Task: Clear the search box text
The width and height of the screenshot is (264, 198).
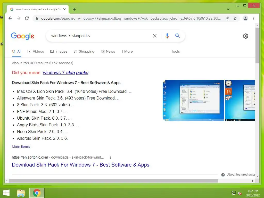Action: click(155, 36)
